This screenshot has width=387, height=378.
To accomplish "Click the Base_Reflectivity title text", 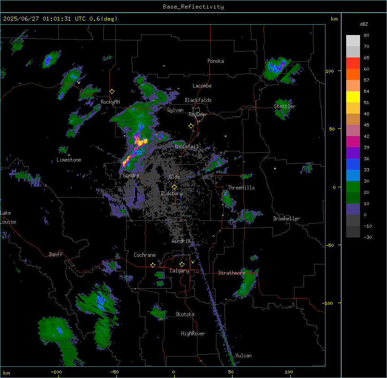I will pyautogui.click(x=193, y=7).
